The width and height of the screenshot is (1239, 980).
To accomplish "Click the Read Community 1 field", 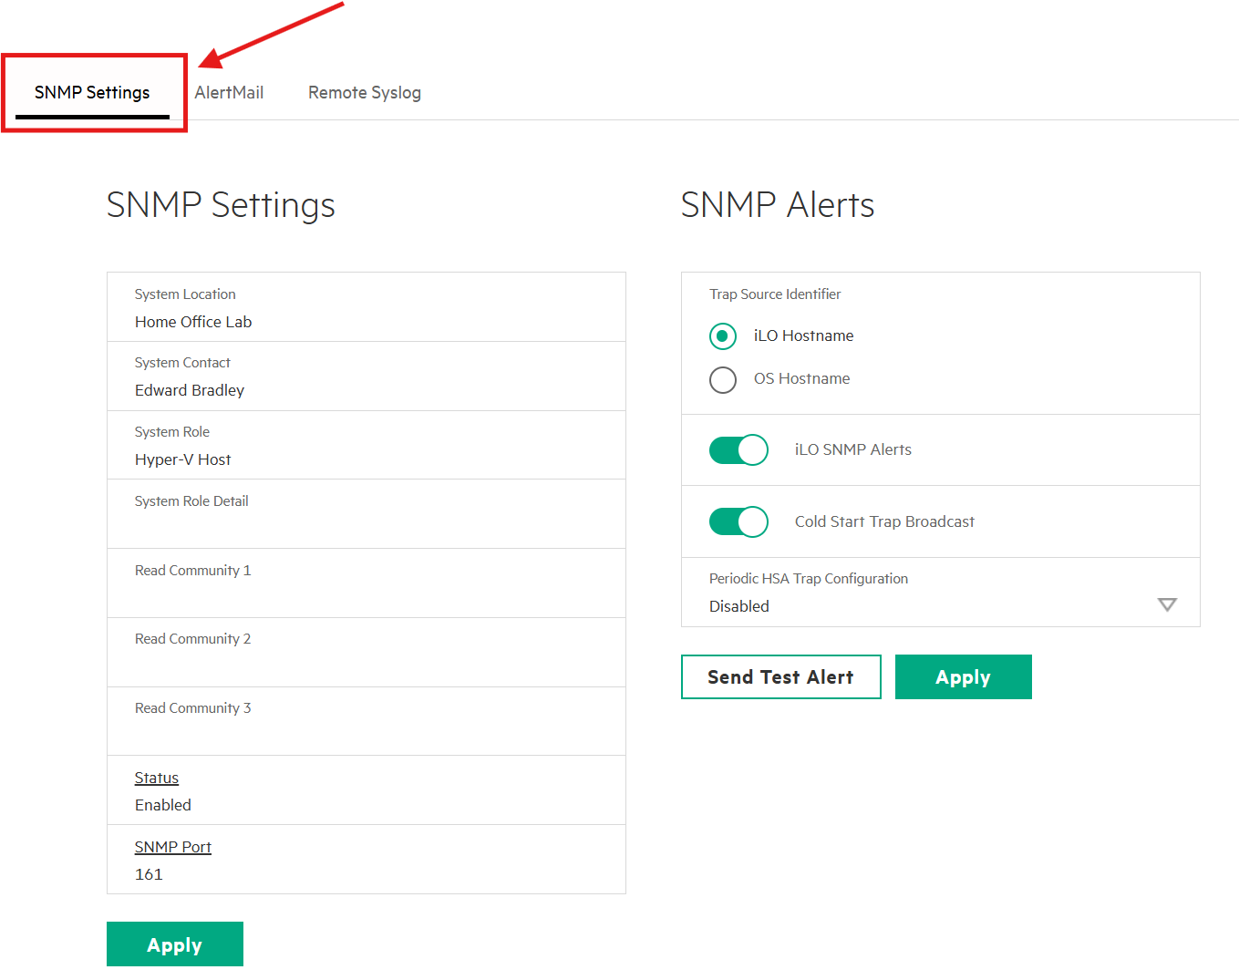I will point(365,596).
